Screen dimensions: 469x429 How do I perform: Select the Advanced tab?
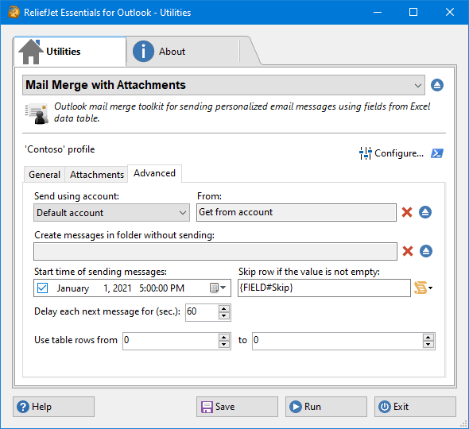point(154,173)
